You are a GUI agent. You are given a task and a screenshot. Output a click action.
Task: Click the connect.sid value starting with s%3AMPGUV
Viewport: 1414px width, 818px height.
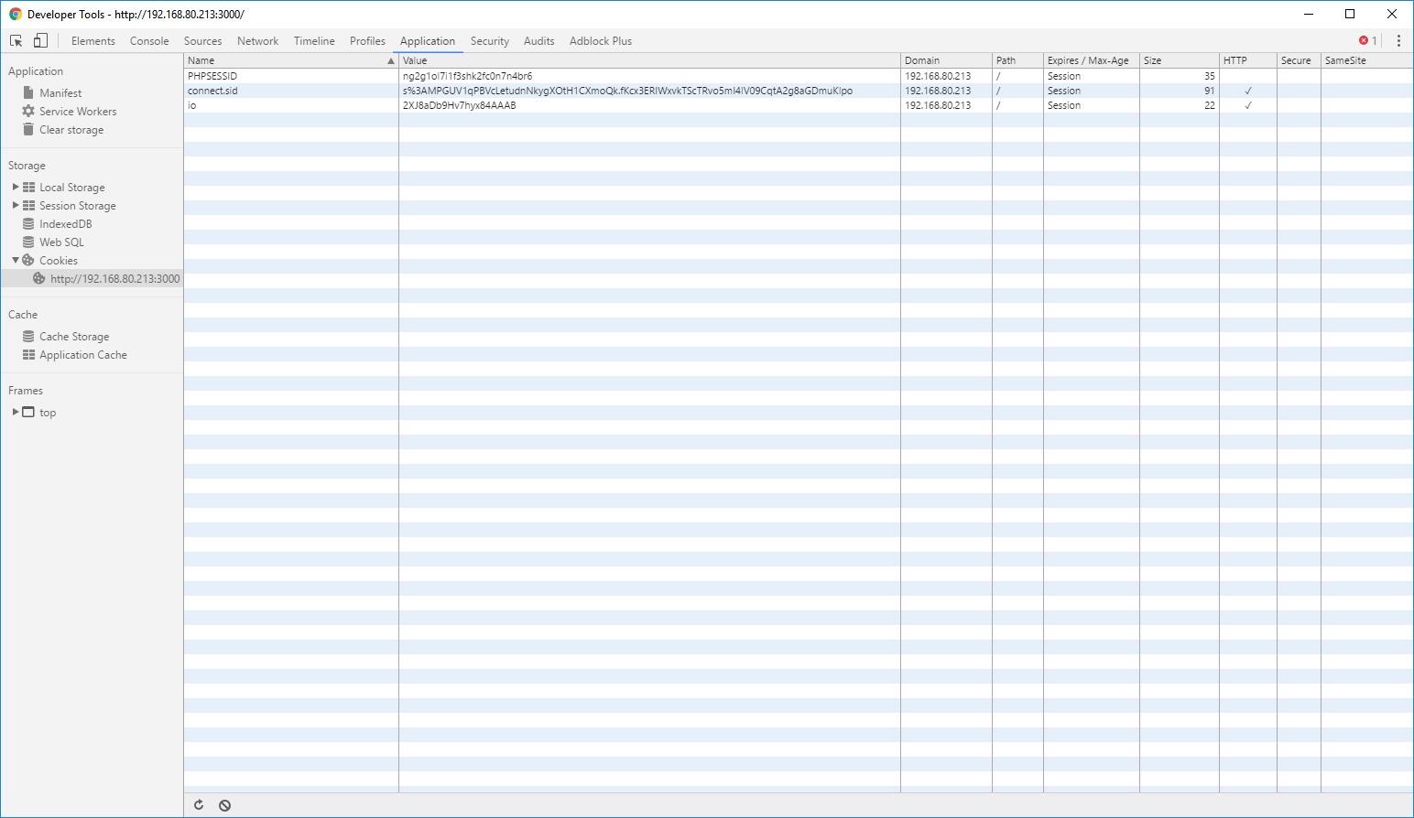[x=627, y=91]
